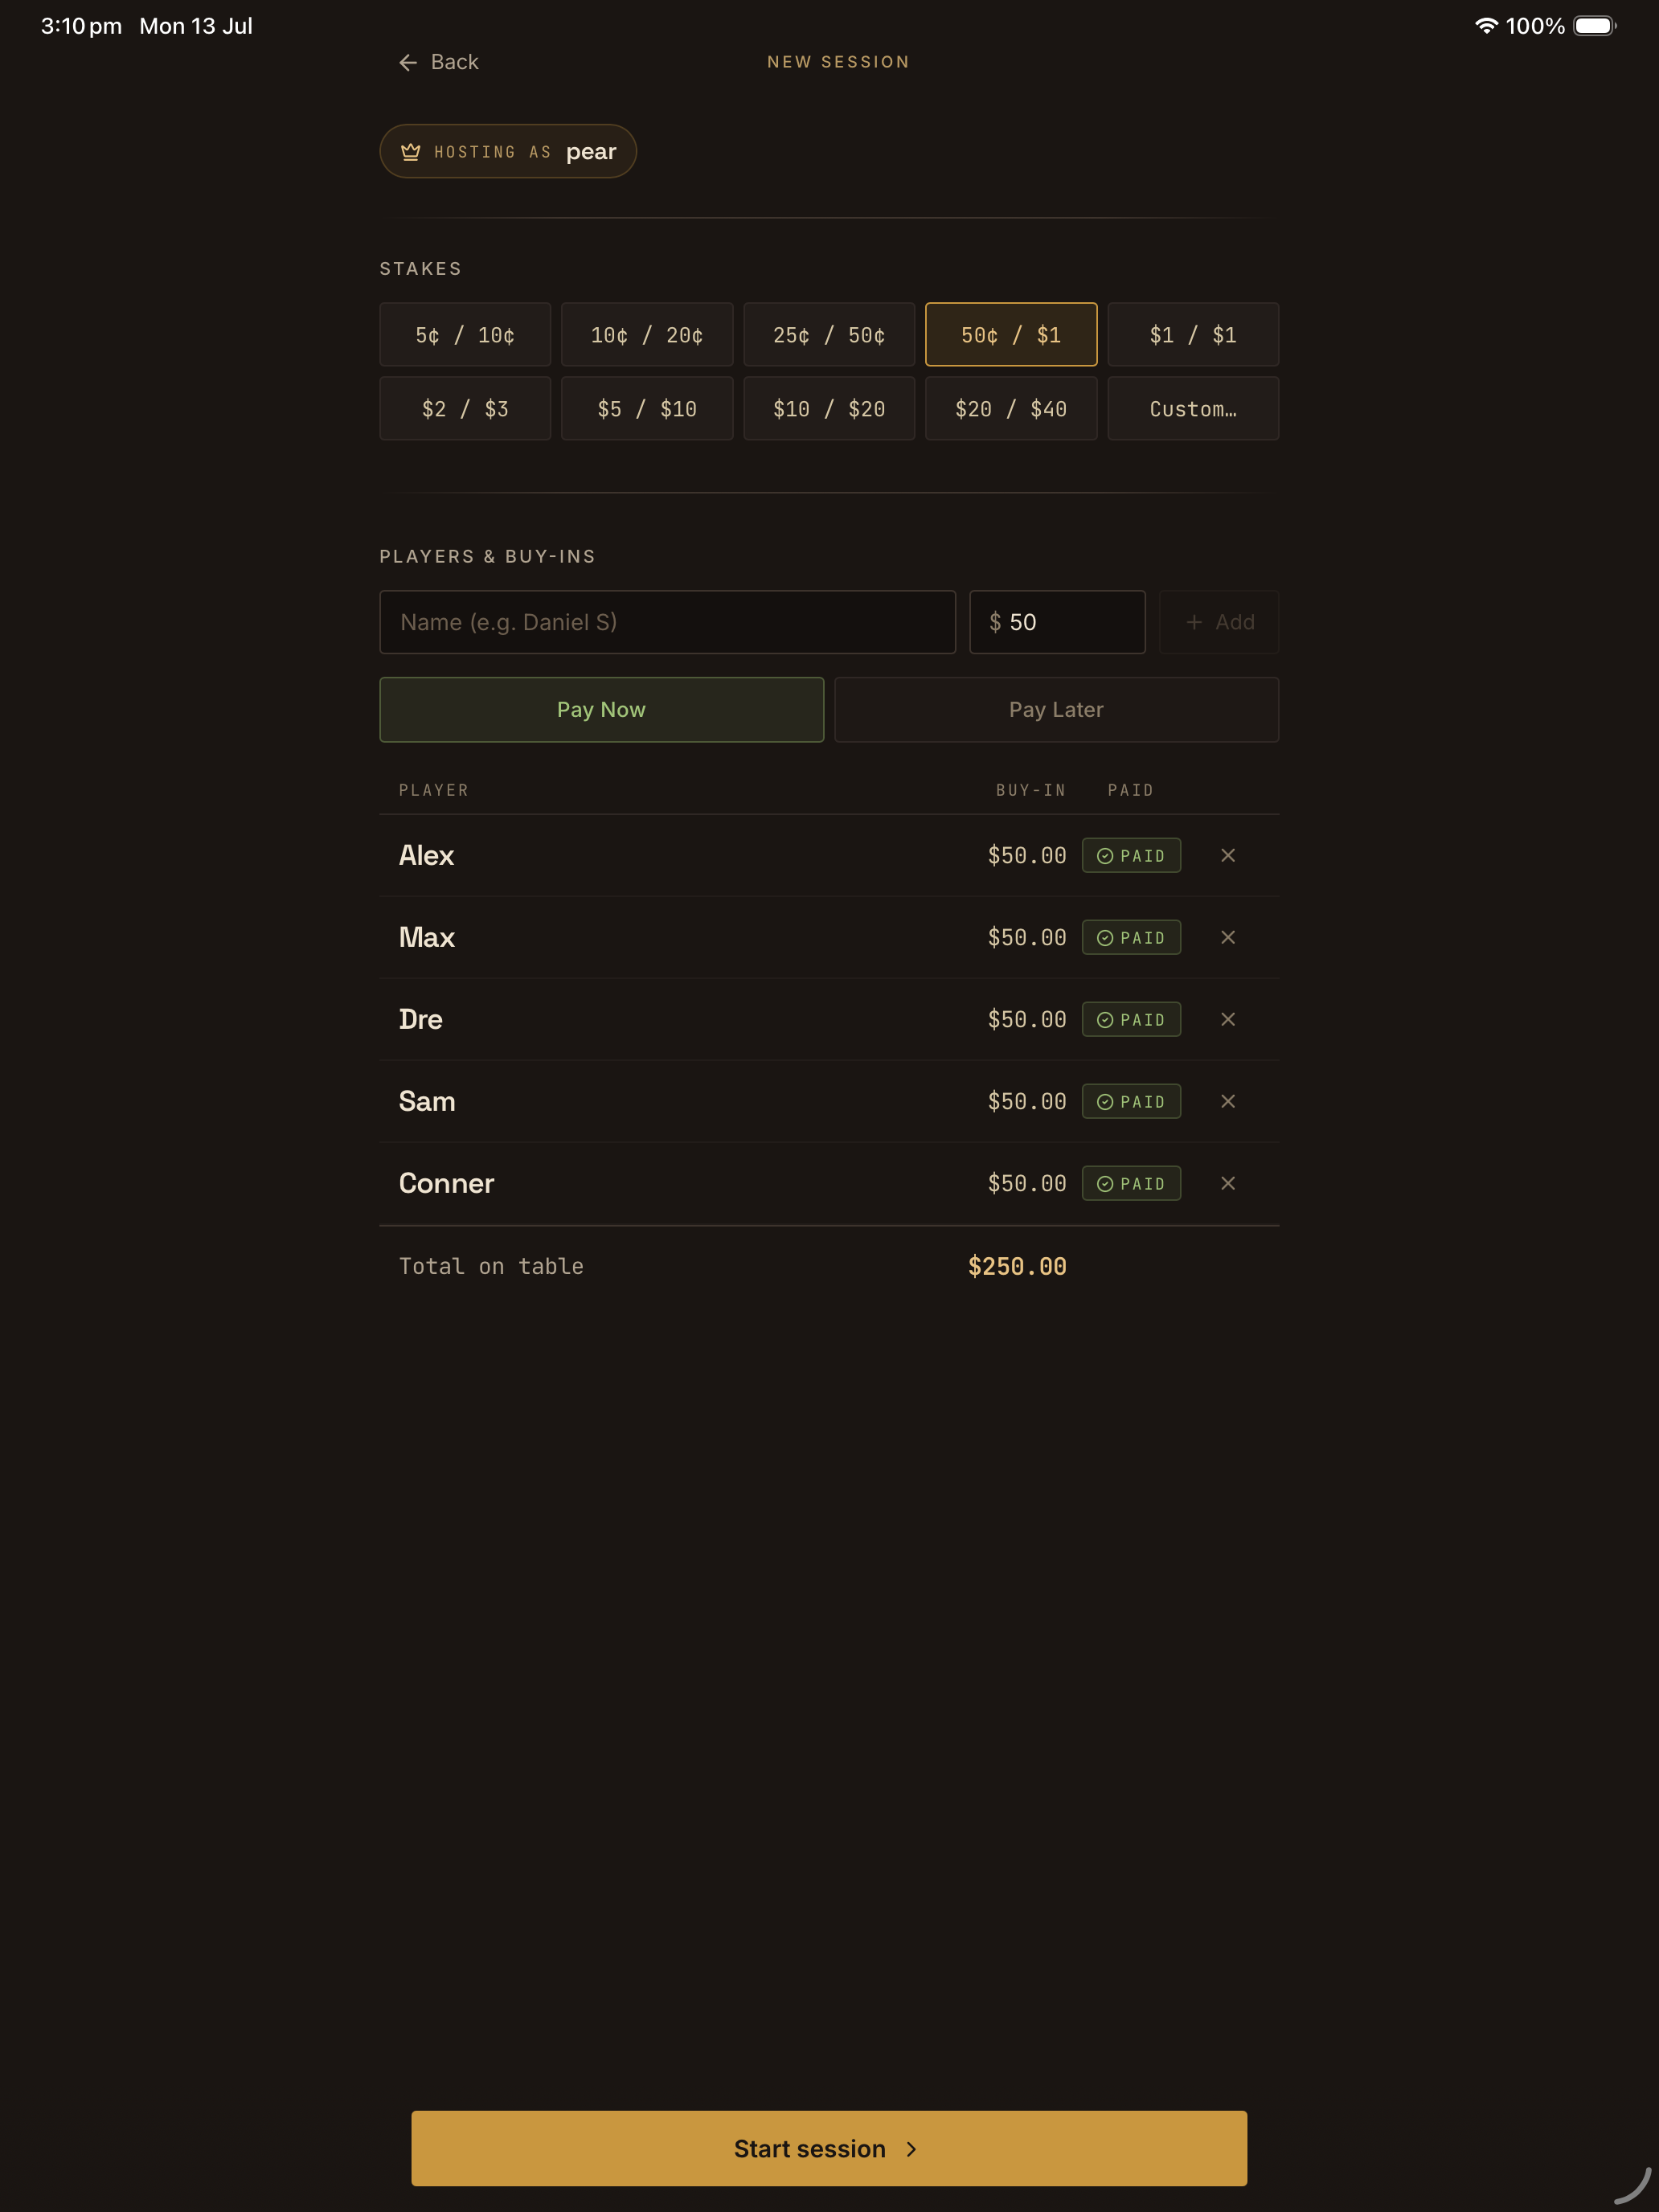Viewport: 1659px width, 2212px height.
Task: Click the $250.00 total on table
Action: tap(1017, 1267)
